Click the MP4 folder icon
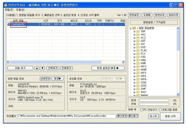This screenshot has height=128, width=187. (x=138, y=76)
